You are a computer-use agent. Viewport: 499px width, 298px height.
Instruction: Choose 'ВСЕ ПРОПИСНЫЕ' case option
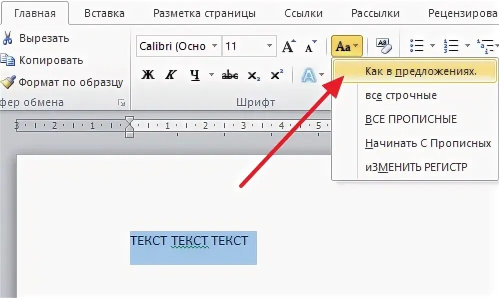pyautogui.click(x=411, y=119)
